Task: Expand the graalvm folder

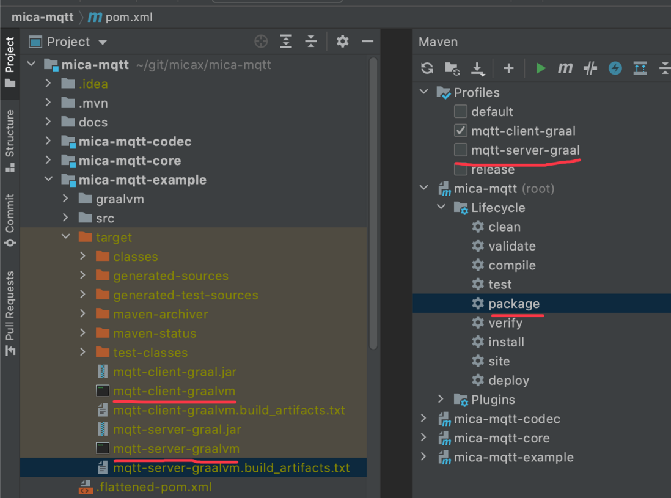Action: click(65, 199)
